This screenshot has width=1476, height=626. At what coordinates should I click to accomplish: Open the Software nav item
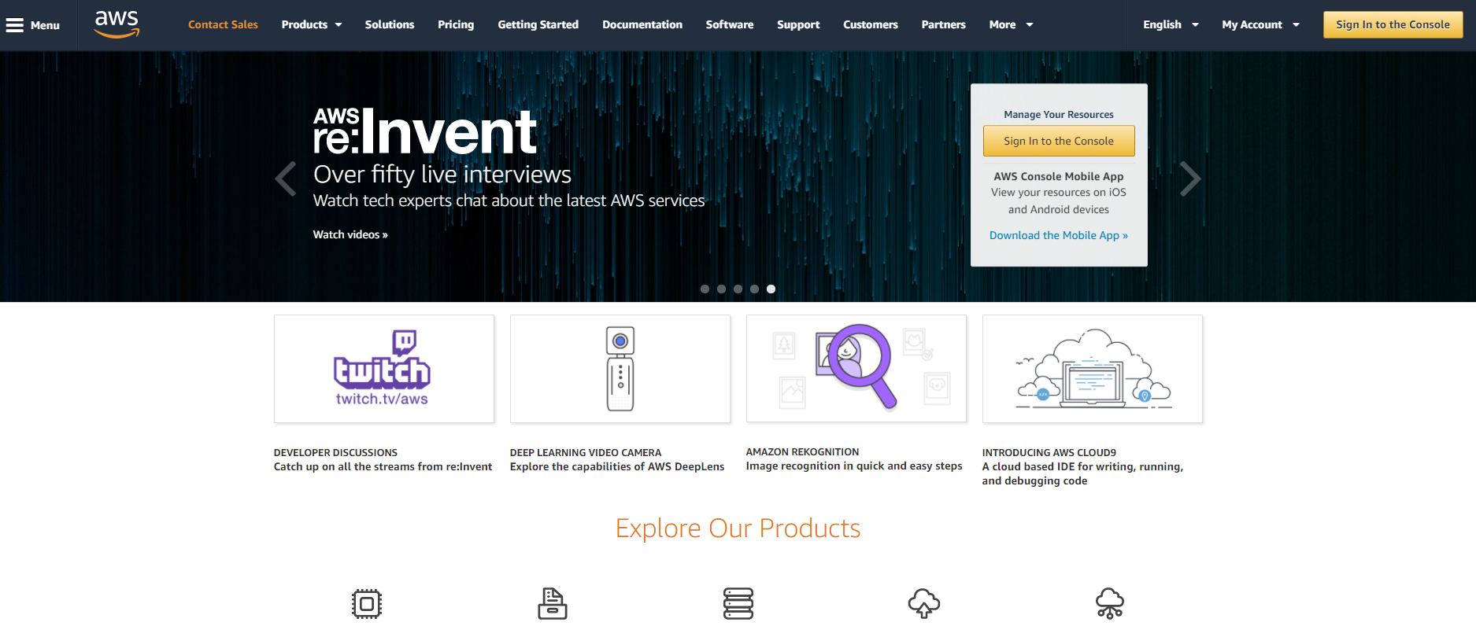coord(730,24)
